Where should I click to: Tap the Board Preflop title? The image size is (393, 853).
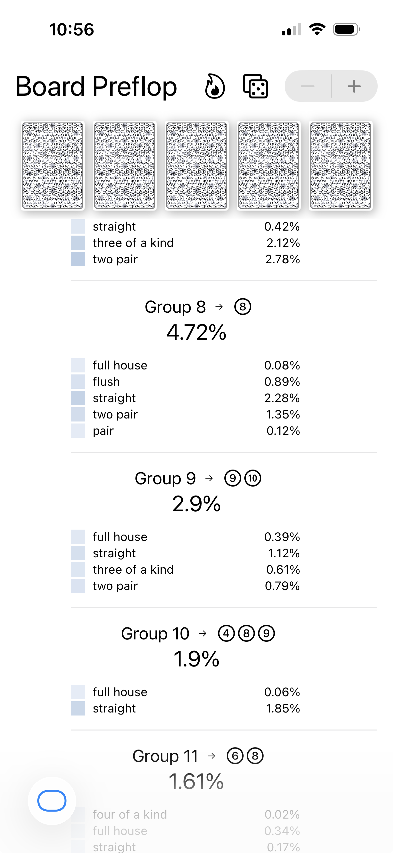(x=96, y=86)
